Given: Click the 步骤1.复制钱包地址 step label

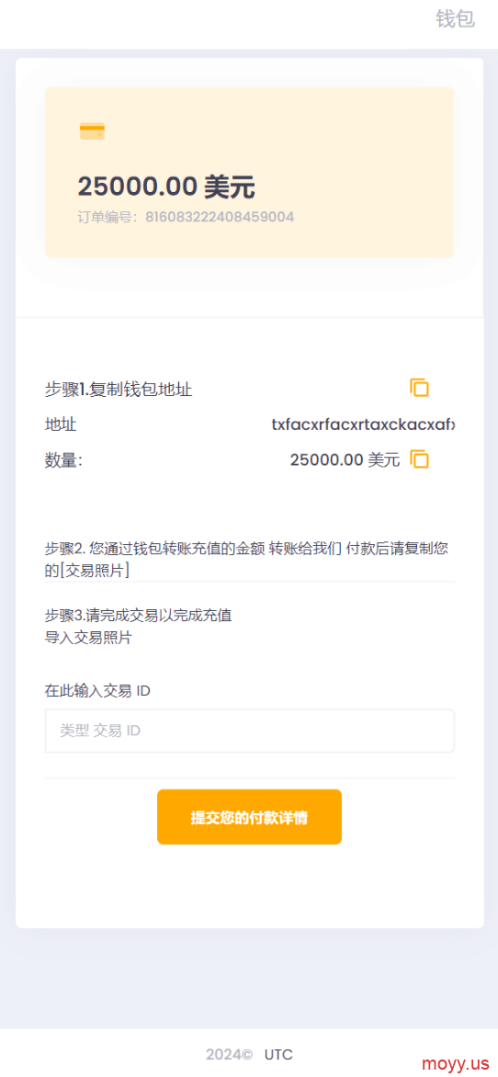Looking at the screenshot, I should (119, 391).
